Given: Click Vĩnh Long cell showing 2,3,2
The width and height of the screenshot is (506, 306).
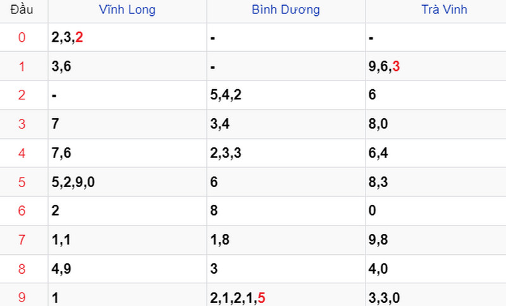Looking at the screenshot, I should point(67,38).
